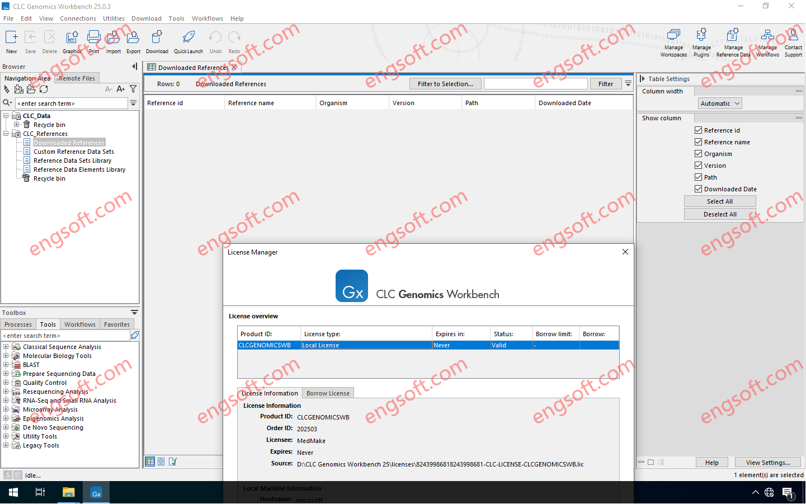Click Filter to Selection button
Viewport: 806px width, 504px height.
445,84
